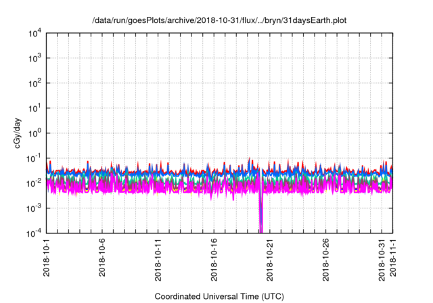Select the 10^2 y-axis tick label
Screen dimensions: 433x303
[x=35, y=83]
